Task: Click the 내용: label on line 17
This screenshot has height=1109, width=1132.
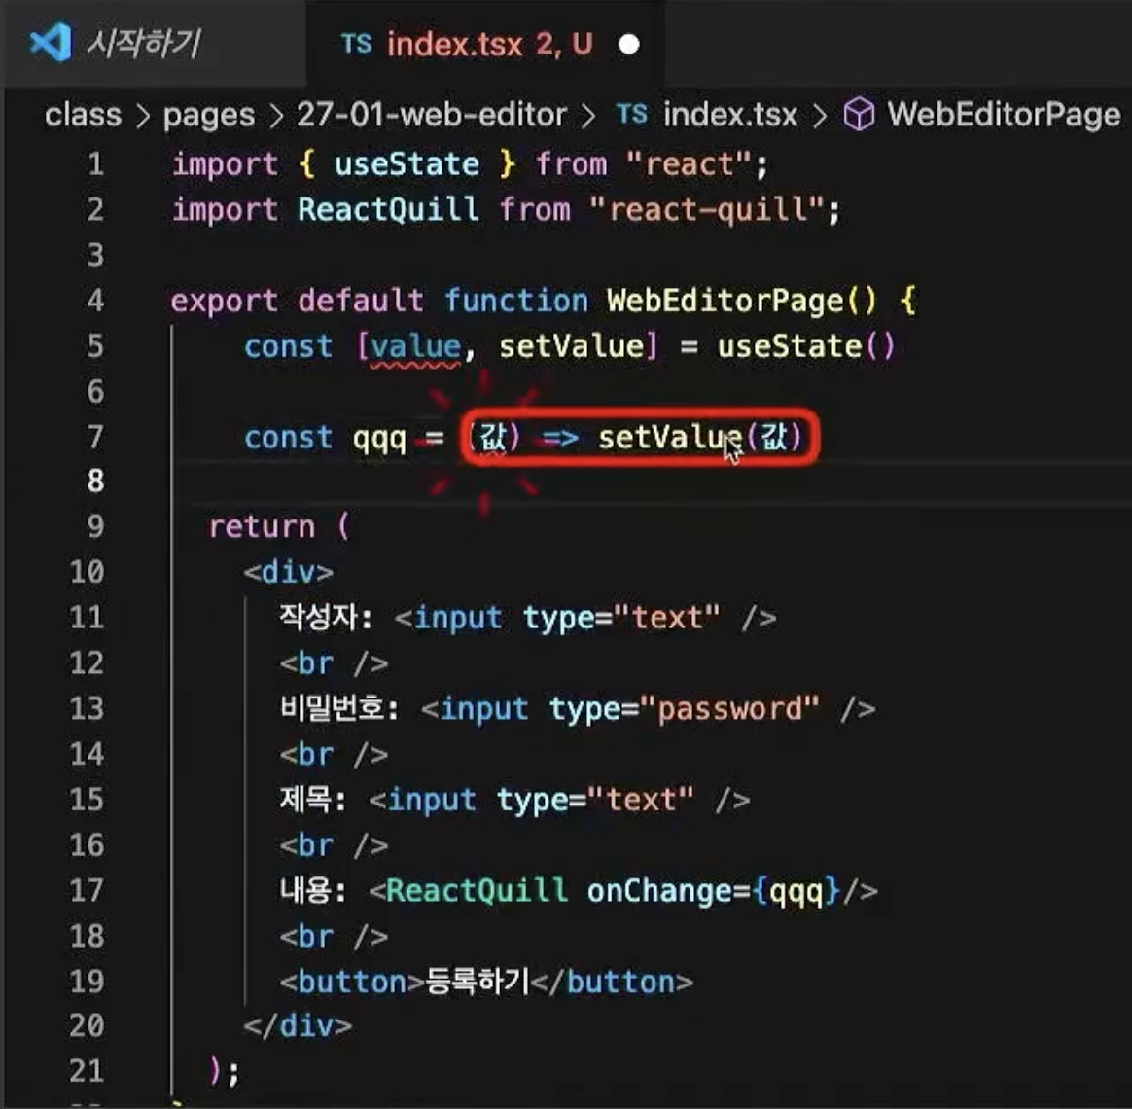Action: click(312, 890)
